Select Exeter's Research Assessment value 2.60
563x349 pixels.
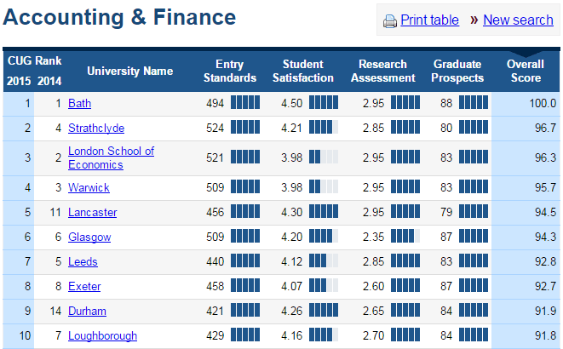[373, 287]
